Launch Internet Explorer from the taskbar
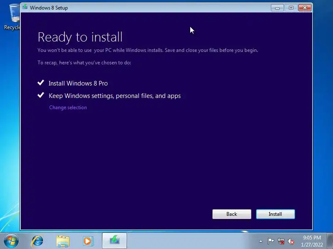333x249 pixels. point(37,241)
